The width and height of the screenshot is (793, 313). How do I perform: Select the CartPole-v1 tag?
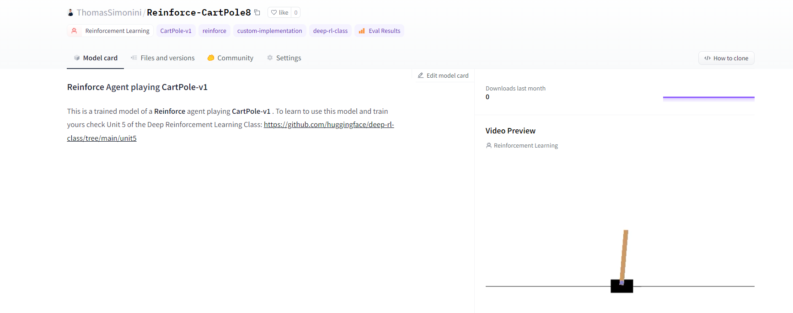click(x=176, y=31)
